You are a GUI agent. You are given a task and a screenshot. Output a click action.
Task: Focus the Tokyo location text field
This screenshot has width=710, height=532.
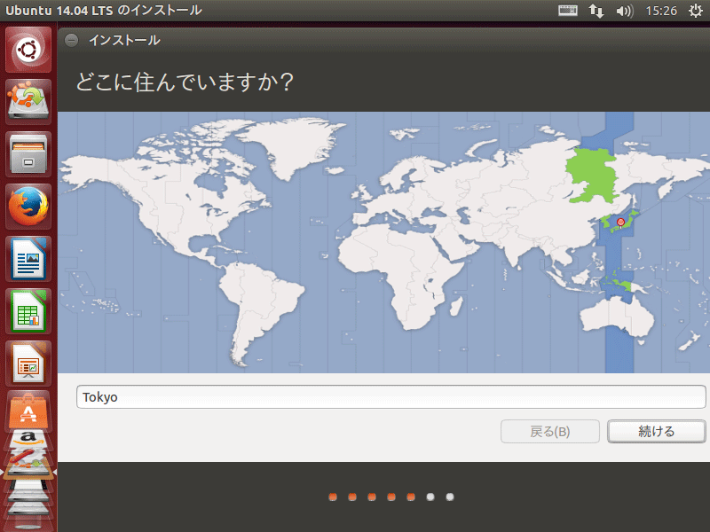pyautogui.click(x=390, y=396)
